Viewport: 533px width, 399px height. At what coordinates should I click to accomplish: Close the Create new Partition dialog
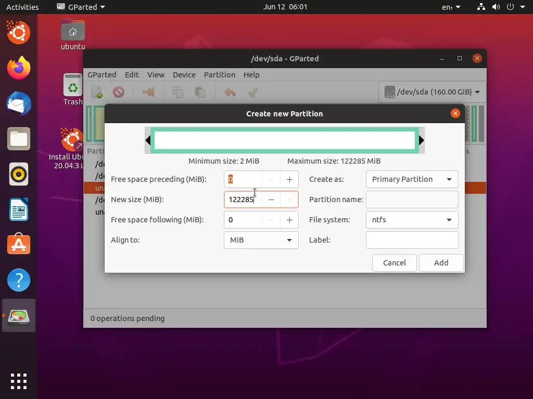click(x=455, y=113)
